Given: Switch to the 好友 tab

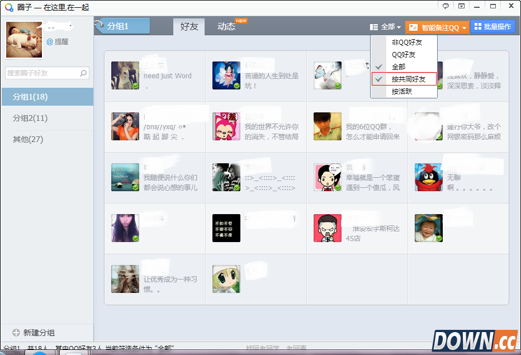Looking at the screenshot, I should [188, 26].
